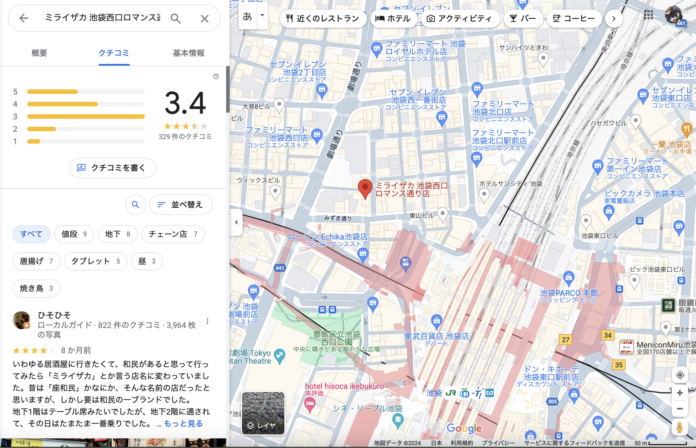Image resolution: width=696 pixels, height=448 pixels.
Task: Click the 3-star rating bar
Action: (x=86, y=117)
